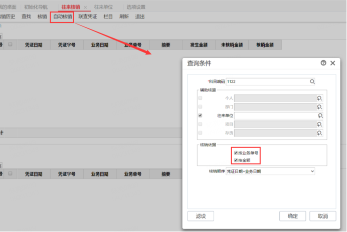Close the 查询条件 dialog with X
The width and height of the screenshot is (347, 232).
(332, 63)
